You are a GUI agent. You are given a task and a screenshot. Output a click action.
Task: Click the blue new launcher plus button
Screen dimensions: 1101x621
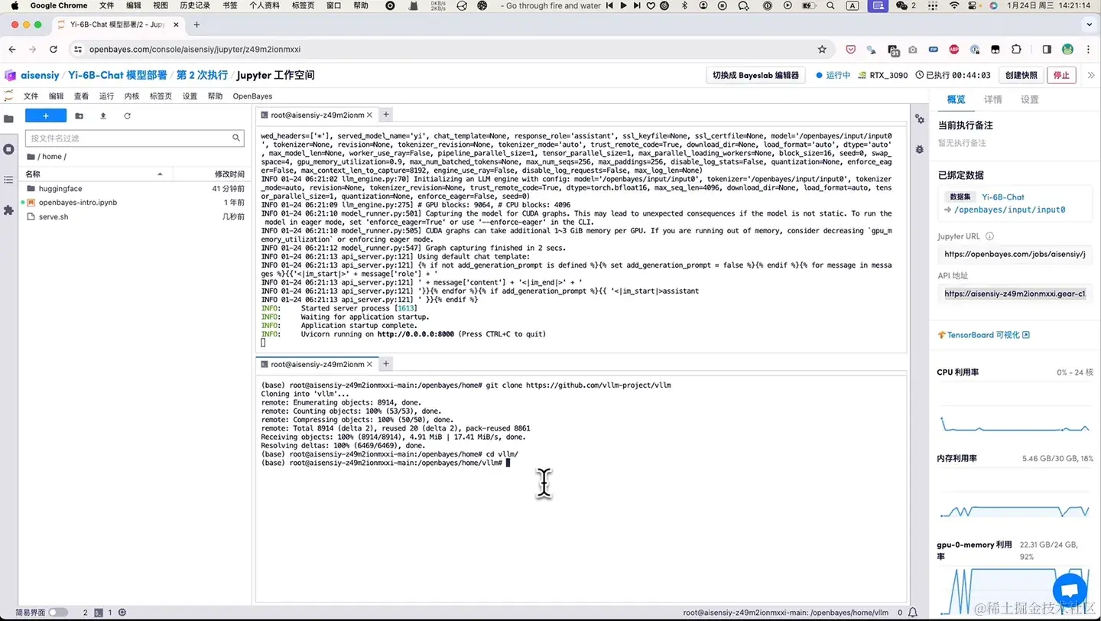tap(46, 115)
